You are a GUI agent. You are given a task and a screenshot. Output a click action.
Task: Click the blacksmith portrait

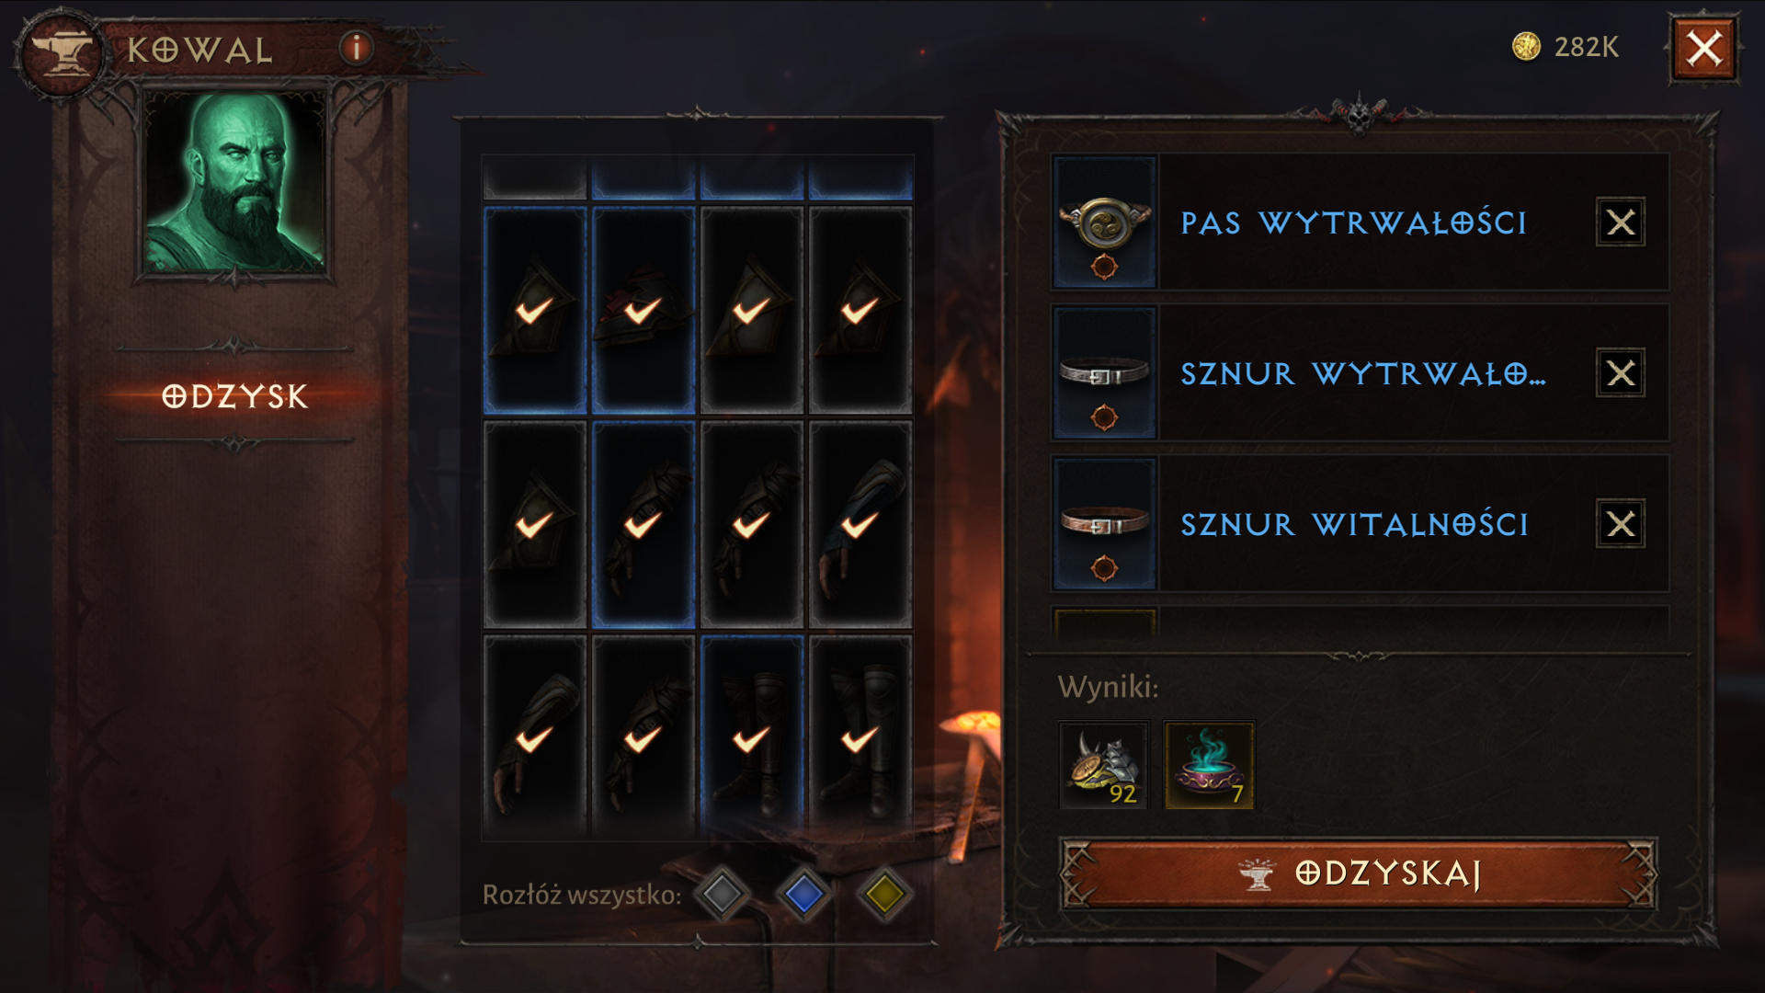[x=234, y=182]
